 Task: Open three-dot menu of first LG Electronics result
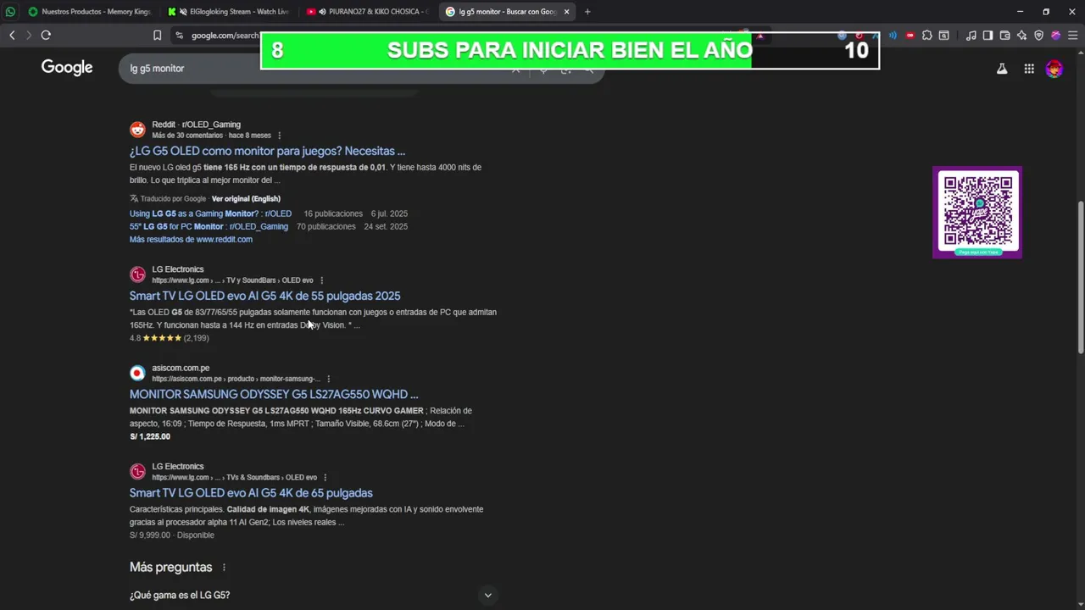click(x=321, y=280)
